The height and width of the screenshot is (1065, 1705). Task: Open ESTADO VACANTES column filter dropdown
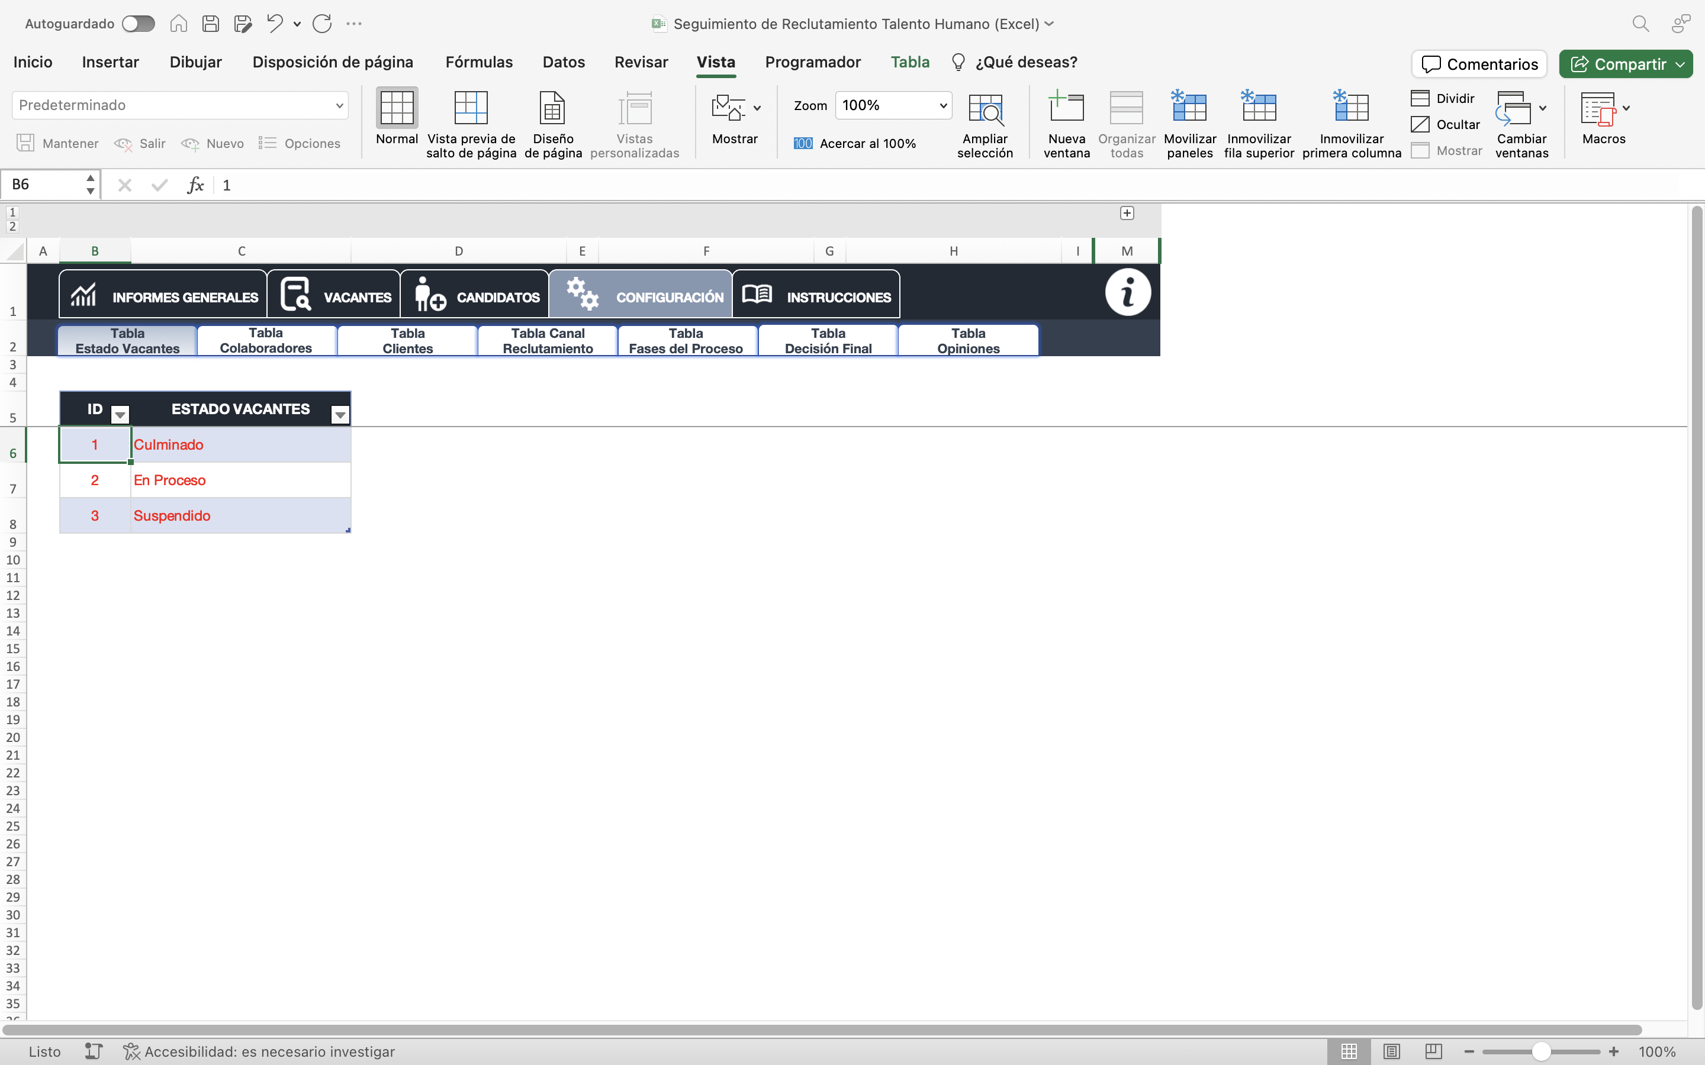tap(340, 415)
